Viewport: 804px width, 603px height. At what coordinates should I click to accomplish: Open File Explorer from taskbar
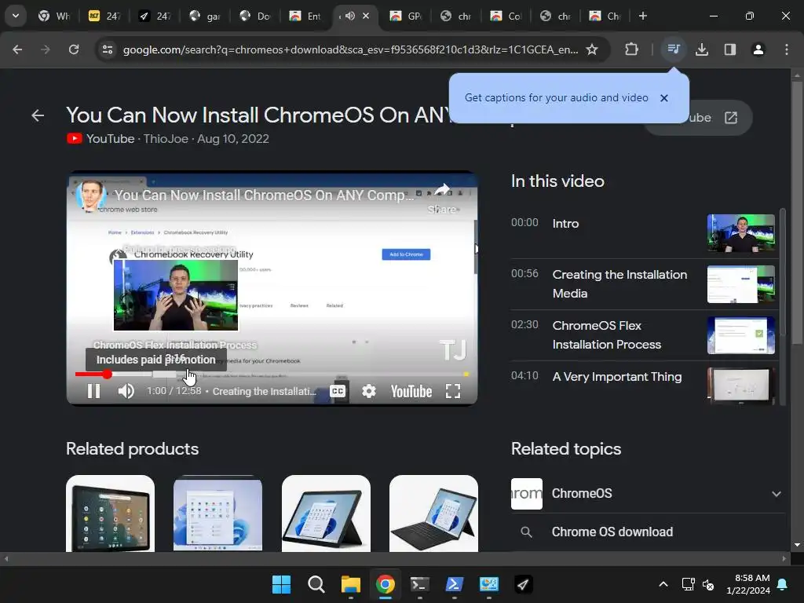click(x=351, y=584)
